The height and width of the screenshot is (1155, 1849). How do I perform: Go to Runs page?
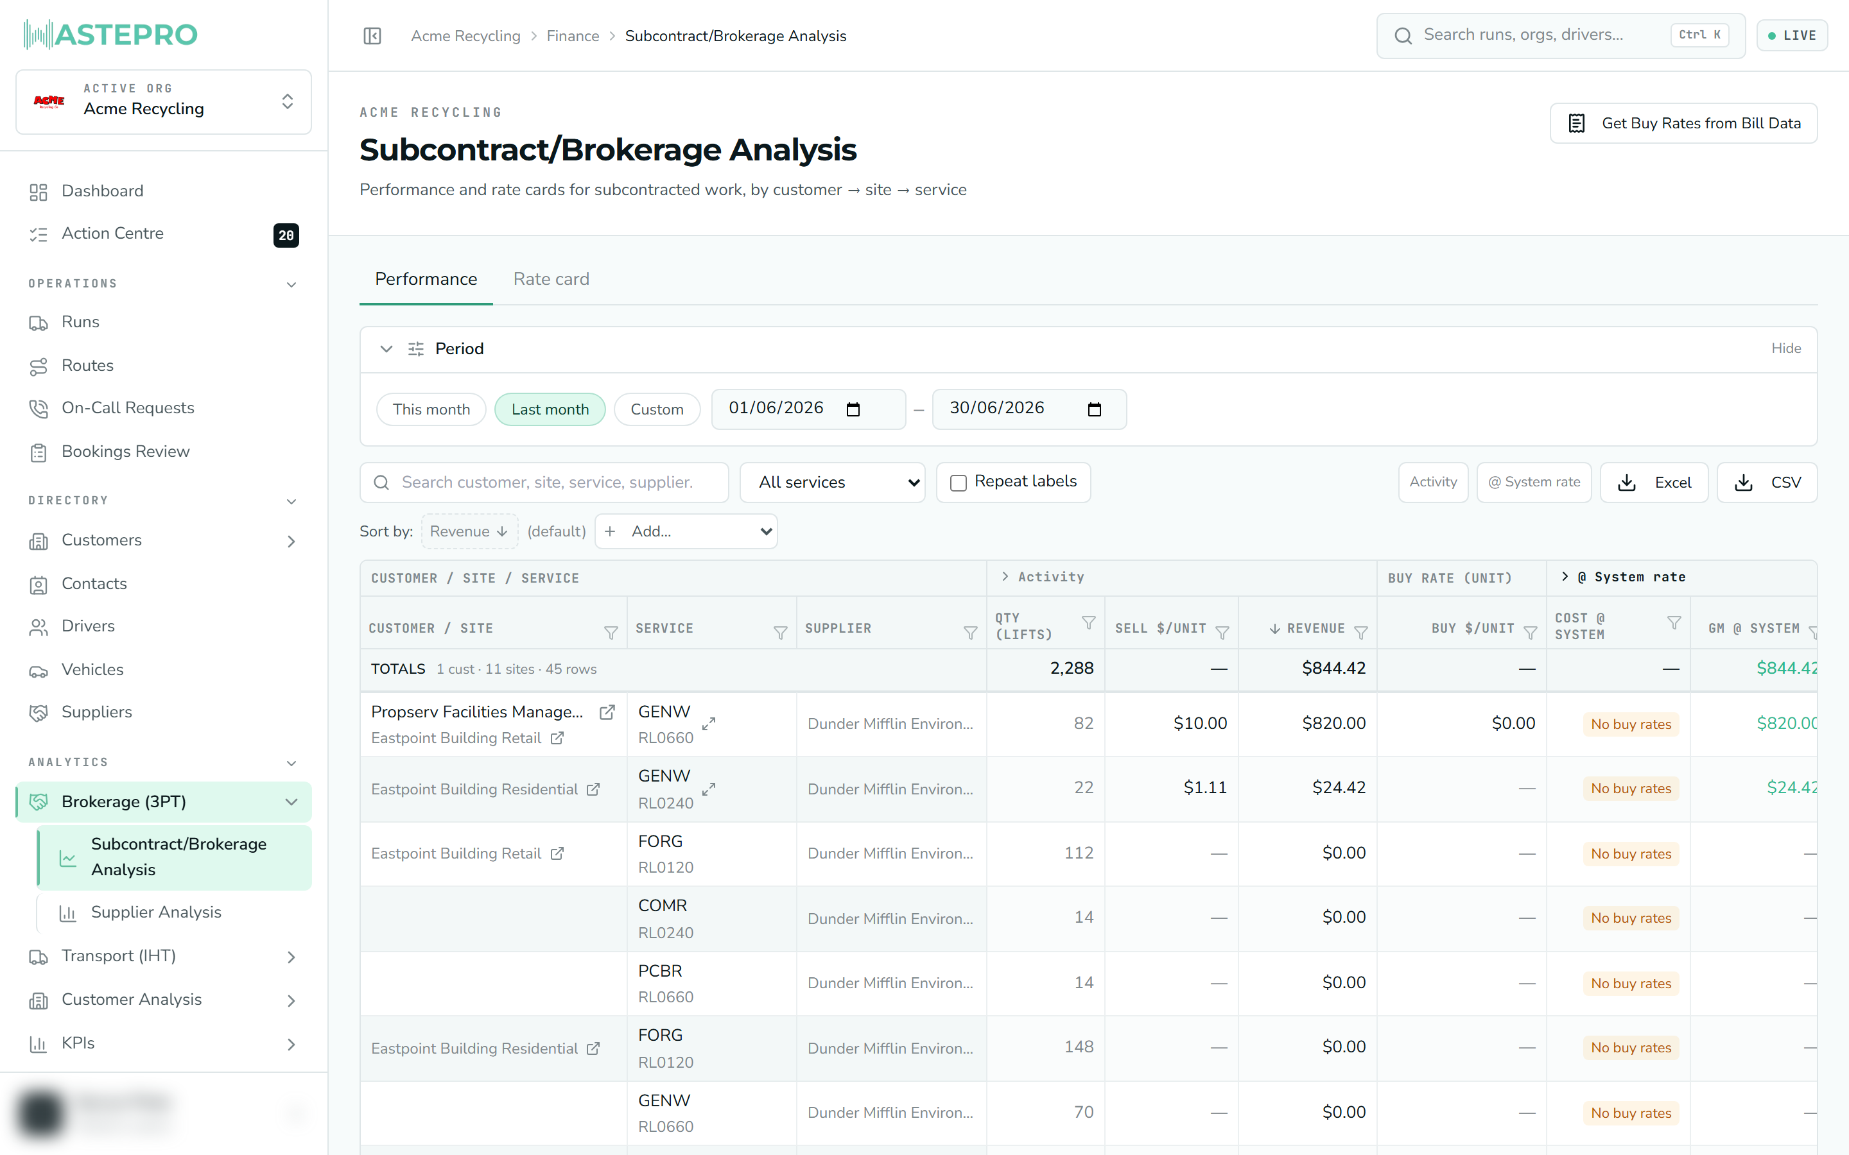click(x=164, y=322)
